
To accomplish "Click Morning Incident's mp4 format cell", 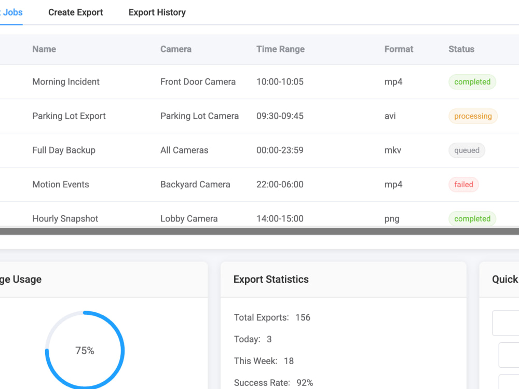I will click(393, 82).
